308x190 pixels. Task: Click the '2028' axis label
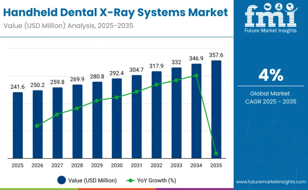pos(77,165)
